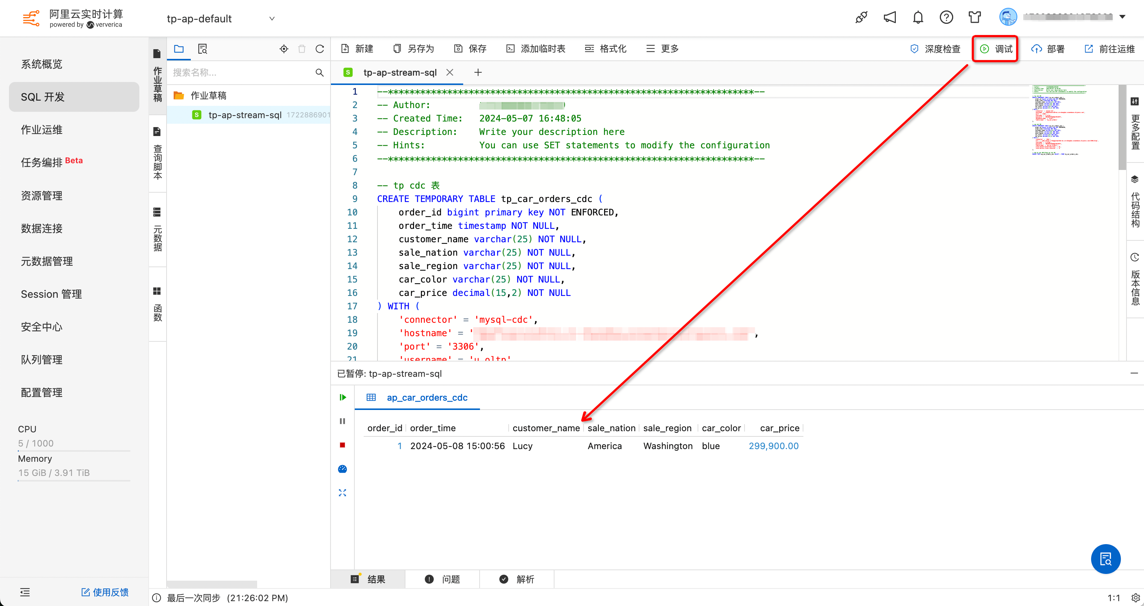Click the locate current file icon
The height and width of the screenshot is (606, 1144).
click(x=284, y=49)
